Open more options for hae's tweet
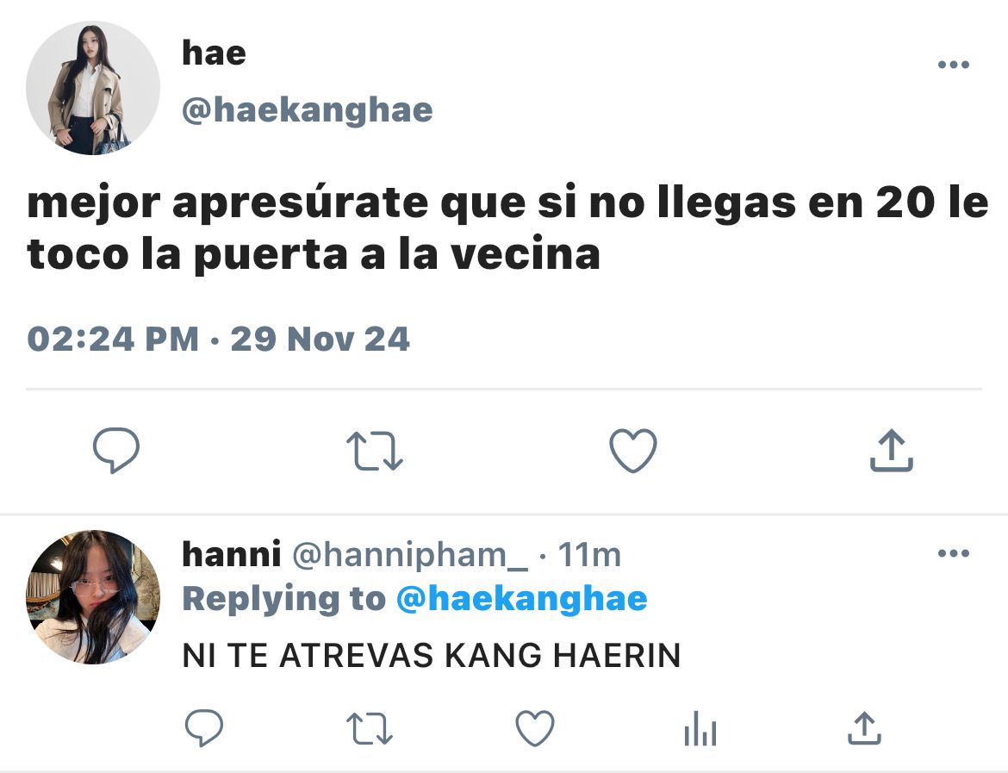The image size is (1008, 773). tap(954, 65)
